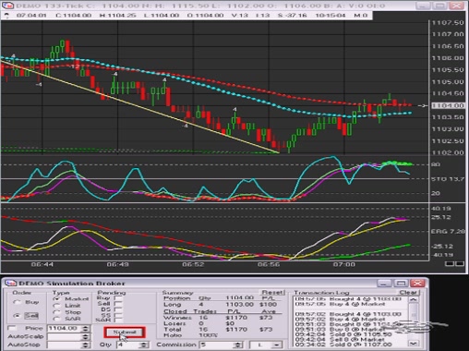
Task: Adjust the AutoScalp spinner arrows
Action: [x=86, y=336]
